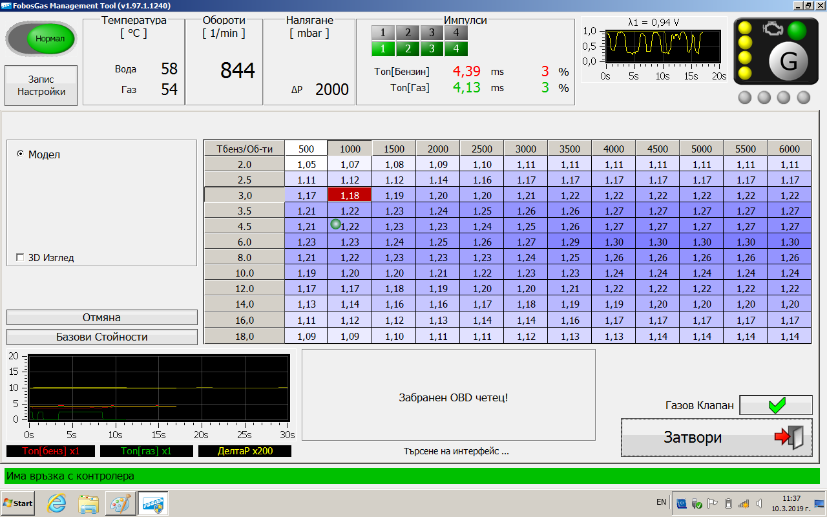Open the Запис Настройки button
The height and width of the screenshot is (517, 827).
pos(41,85)
